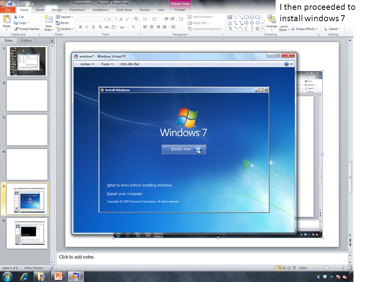This screenshot has width=377, height=282.
Task: Open the Section dropdown
Action: 64,29
